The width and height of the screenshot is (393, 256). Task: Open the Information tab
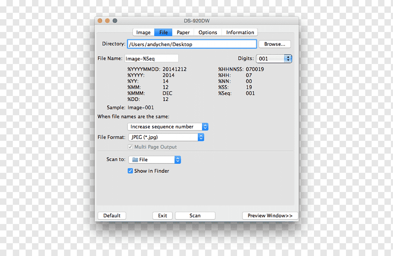[240, 32]
